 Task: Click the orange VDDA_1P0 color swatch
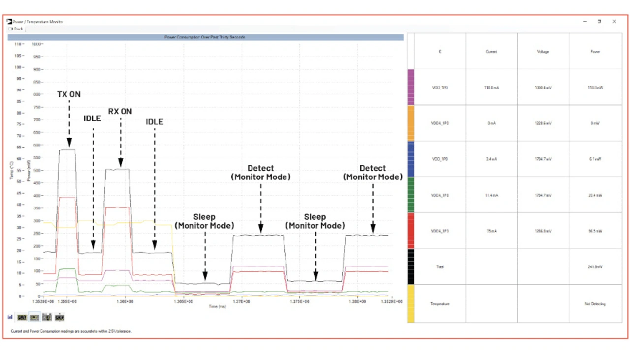coord(411,123)
